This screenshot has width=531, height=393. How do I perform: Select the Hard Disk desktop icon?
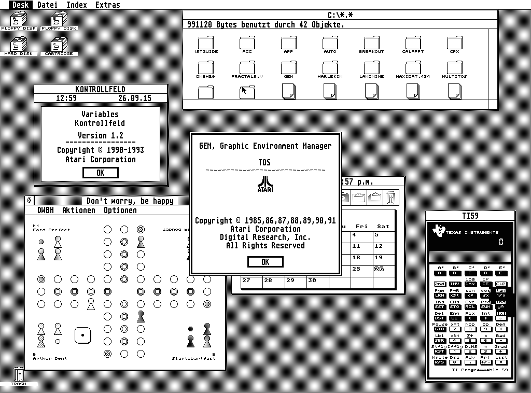[19, 46]
